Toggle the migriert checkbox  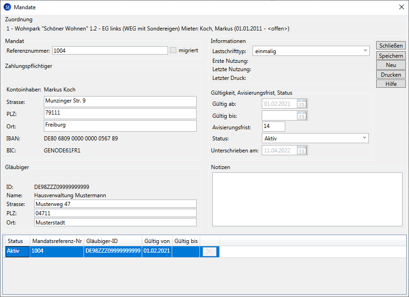click(x=173, y=50)
